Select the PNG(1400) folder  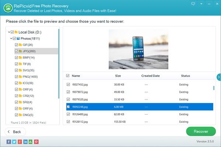click(x=30, y=77)
